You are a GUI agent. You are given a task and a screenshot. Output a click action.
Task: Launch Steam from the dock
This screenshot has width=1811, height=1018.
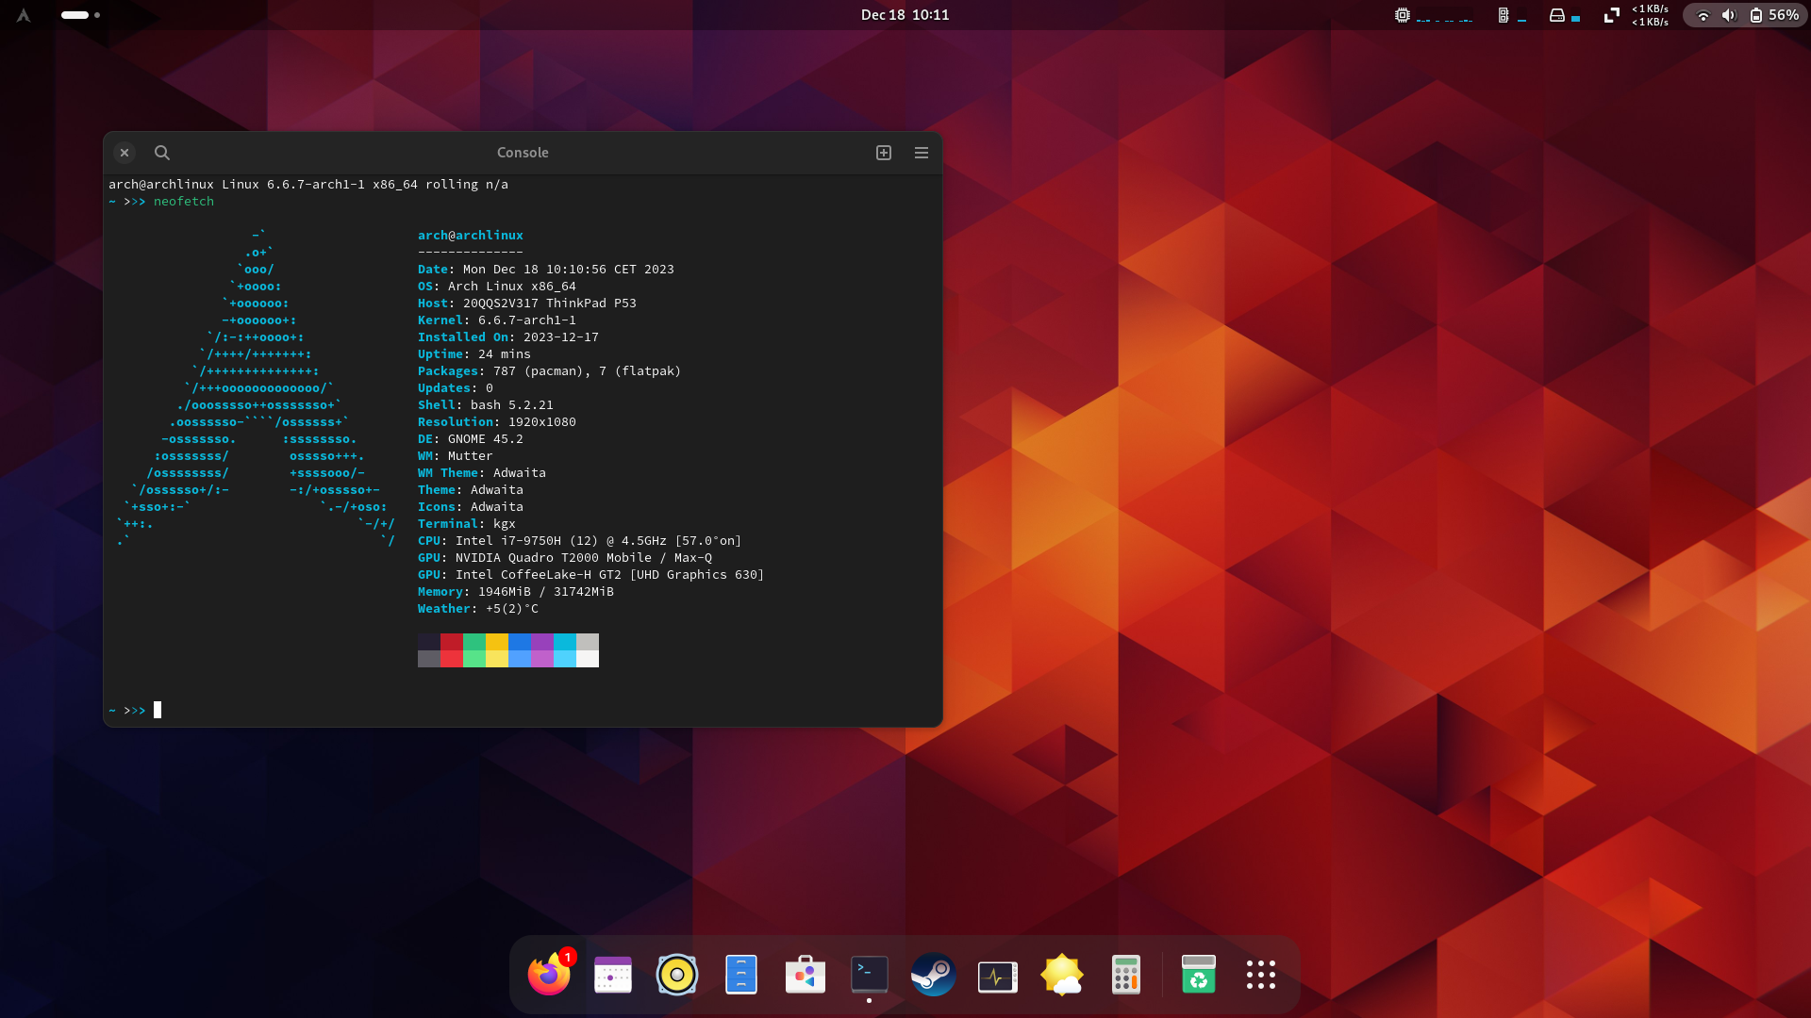pyautogui.click(x=934, y=975)
